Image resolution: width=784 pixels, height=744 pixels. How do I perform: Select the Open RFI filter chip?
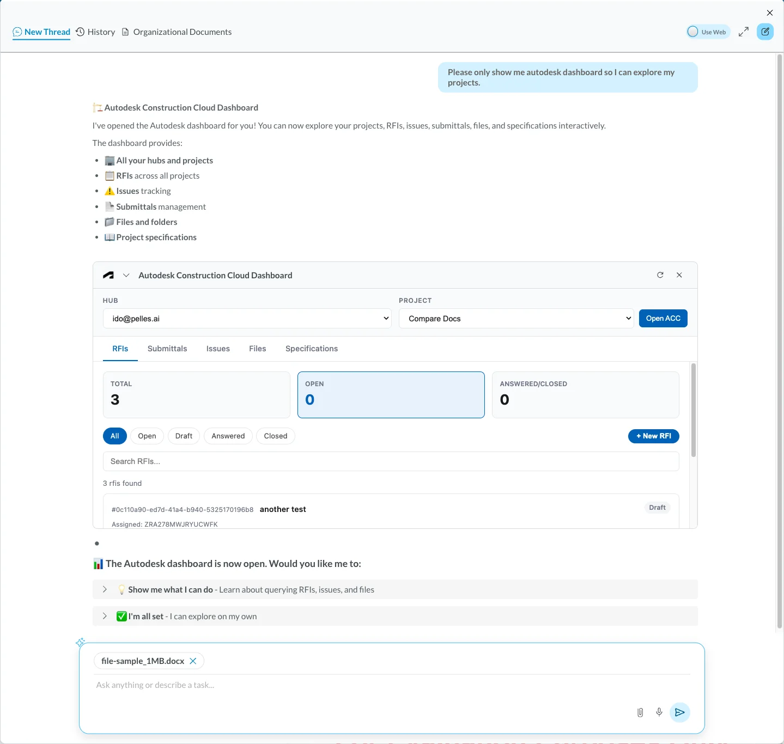[x=147, y=436]
